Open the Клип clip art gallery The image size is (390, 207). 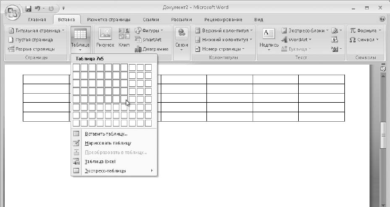tap(124, 38)
